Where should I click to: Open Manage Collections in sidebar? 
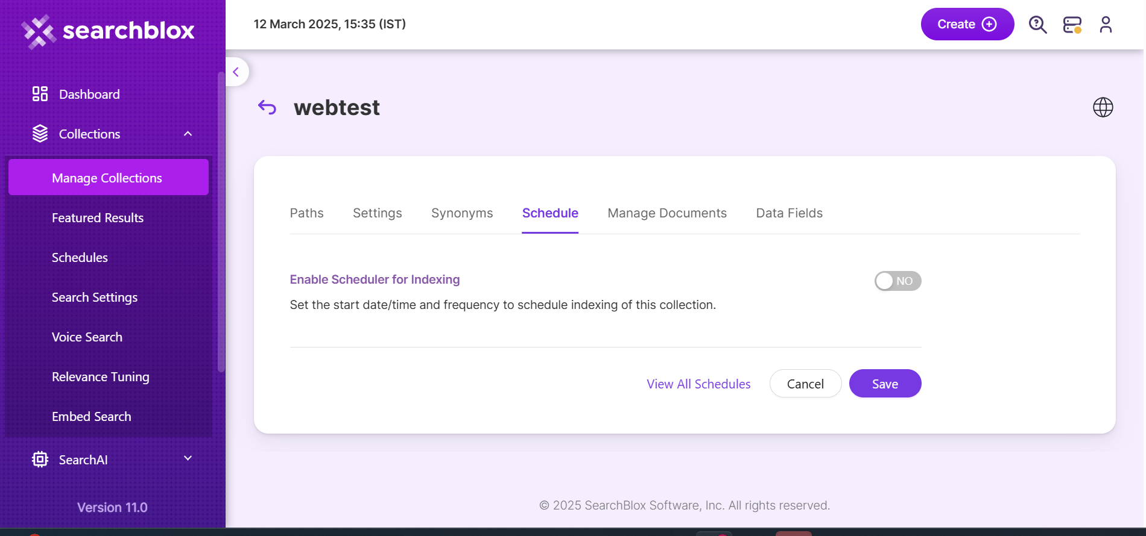tap(109, 178)
